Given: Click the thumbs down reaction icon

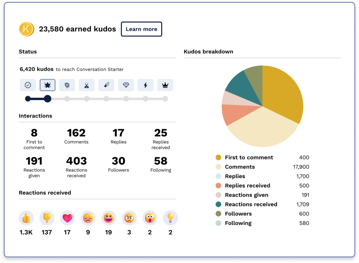Looking at the screenshot, I should click(x=47, y=218).
